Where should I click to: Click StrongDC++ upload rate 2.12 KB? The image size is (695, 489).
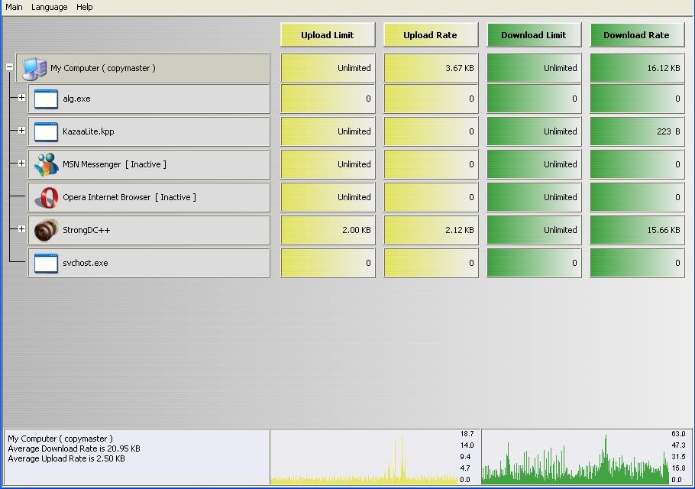tap(431, 230)
